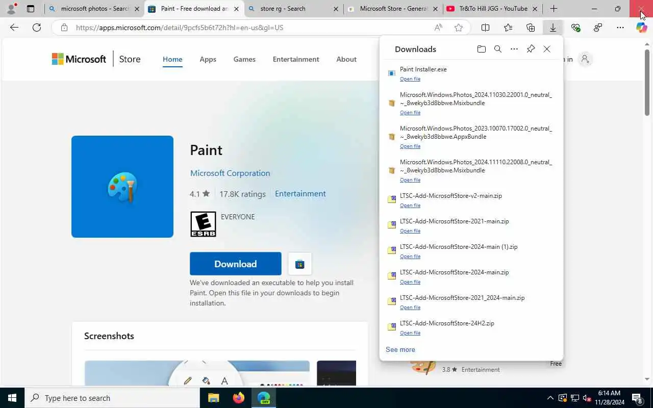Refresh the current page

pos(37,28)
